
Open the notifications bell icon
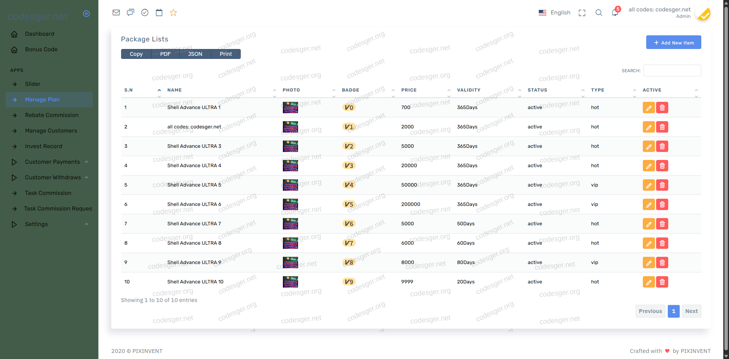[x=615, y=13]
